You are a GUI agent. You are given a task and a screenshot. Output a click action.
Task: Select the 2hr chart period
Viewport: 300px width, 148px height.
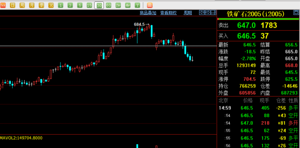(x=118, y=5)
